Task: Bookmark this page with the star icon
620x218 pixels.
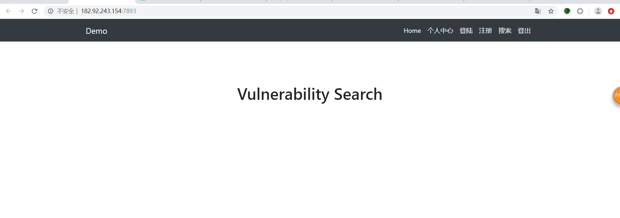Action: pos(551,11)
